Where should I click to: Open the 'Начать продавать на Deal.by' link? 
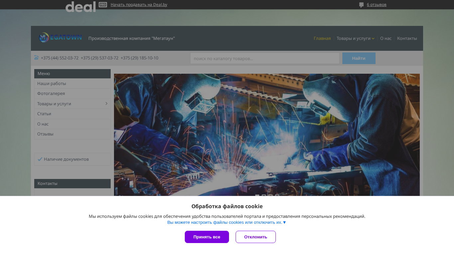[139, 5]
